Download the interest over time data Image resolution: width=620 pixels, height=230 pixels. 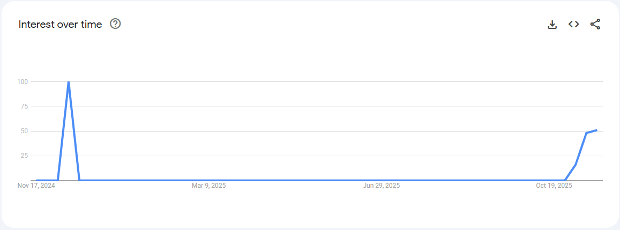tap(552, 24)
